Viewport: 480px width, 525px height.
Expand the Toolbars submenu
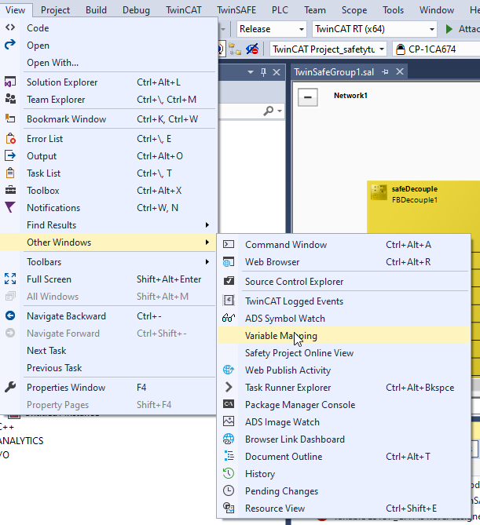[x=207, y=262]
